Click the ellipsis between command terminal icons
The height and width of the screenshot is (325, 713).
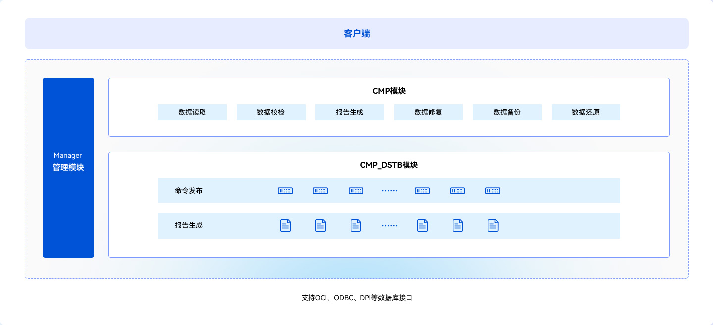click(x=390, y=191)
